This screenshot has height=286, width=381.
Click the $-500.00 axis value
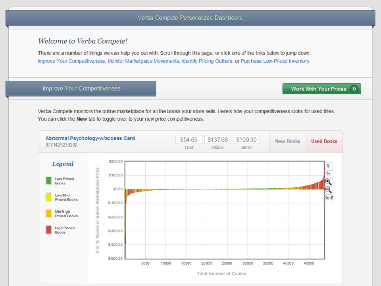pyautogui.click(x=115, y=259)
